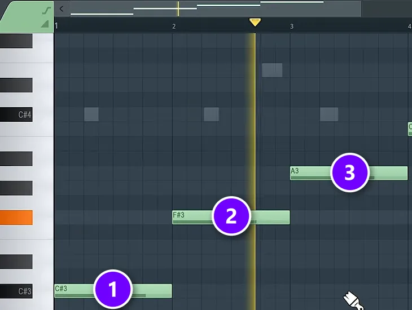Click the orange highlighted F#3 piano key
The height and width of the screenshot is (310, 412).
pos(16,218)
